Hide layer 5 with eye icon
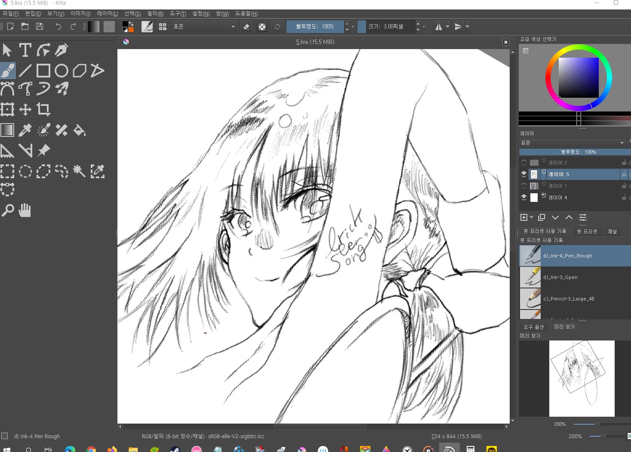Viewport: 631px width, 452px height. tap(524, 174)
